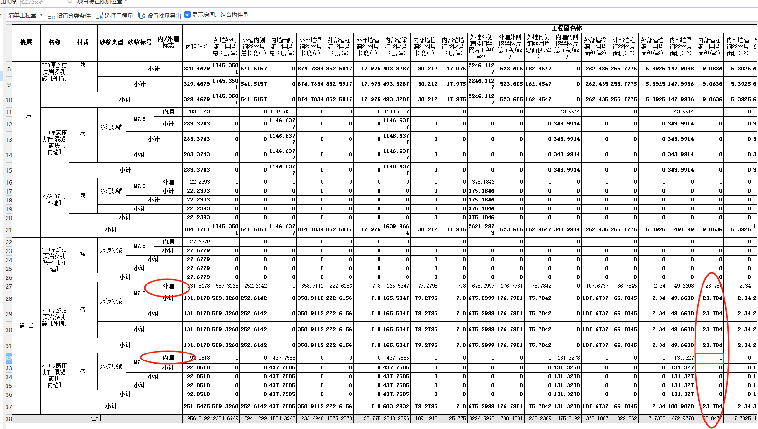
Task: Select the 内/外墙标志 column header
Action: tap(168, 42)
